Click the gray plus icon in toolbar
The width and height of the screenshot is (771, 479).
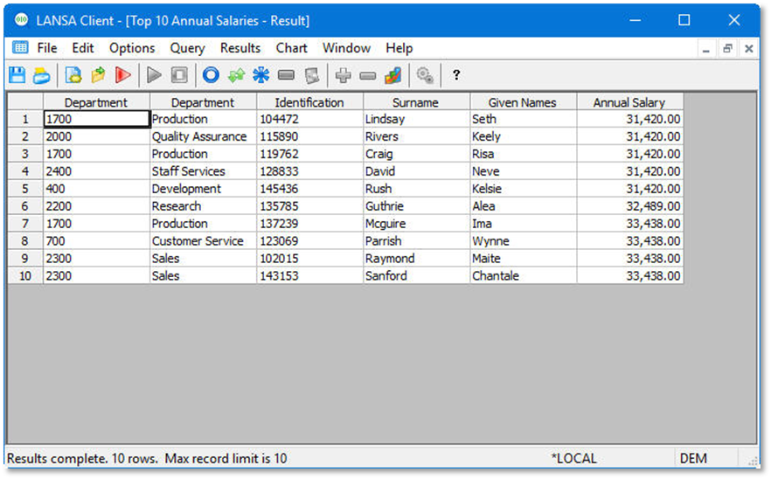click(343, 75)
